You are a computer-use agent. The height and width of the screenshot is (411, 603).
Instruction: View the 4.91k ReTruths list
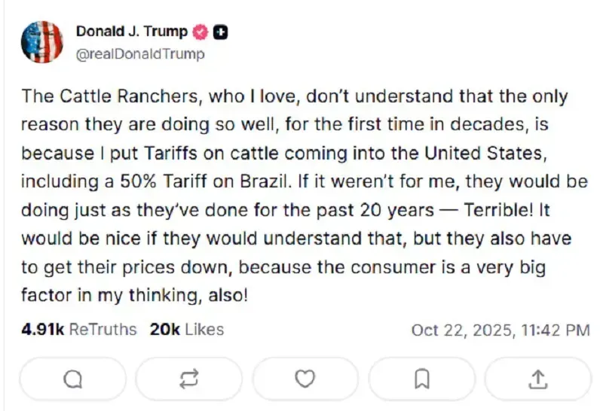(79, 330)
